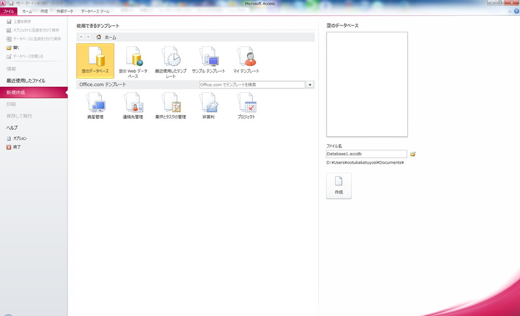Click the Office.com template search box

click(252, 85)
